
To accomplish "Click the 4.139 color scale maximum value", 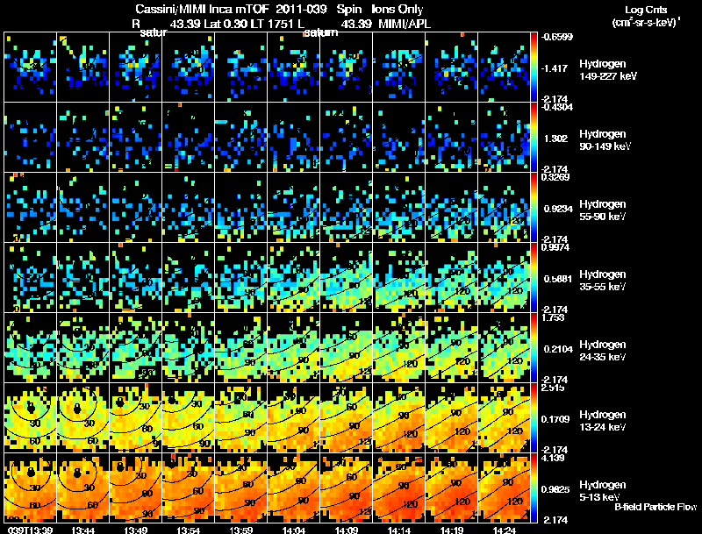I will (x=553, y=458).
